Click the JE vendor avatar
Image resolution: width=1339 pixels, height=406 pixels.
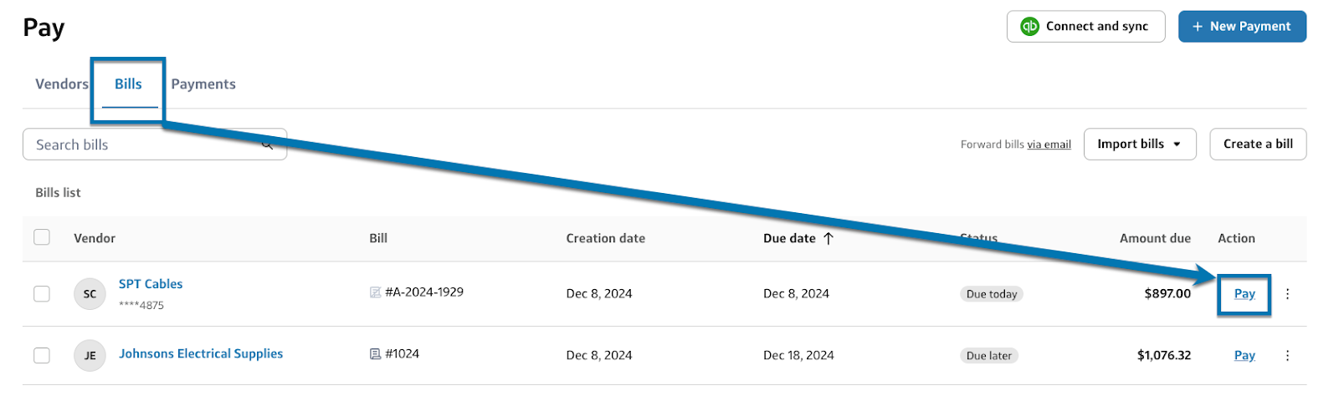click(x=90, y=356)
